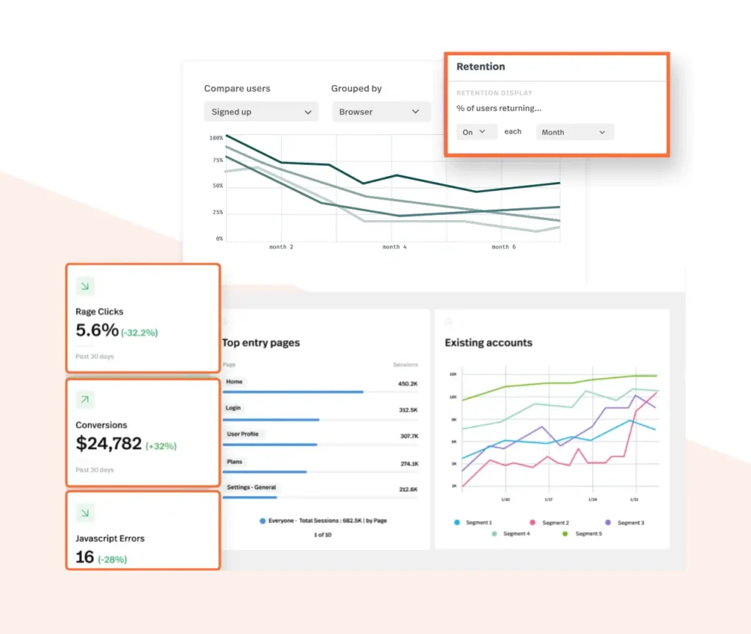Click the Conversions $24,782 value

pos(109,444)
